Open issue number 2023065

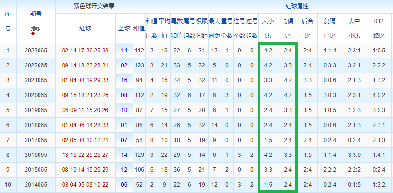[36, 51]
